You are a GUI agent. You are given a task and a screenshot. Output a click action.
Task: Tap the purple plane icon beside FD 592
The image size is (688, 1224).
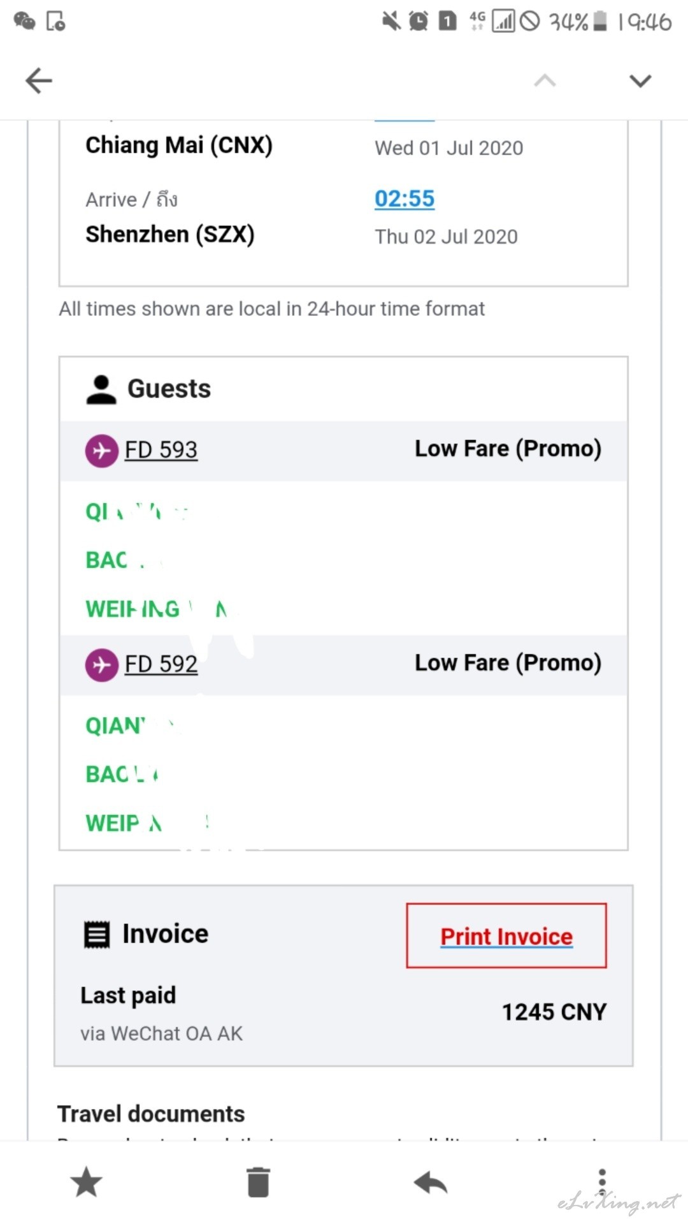click(101, 665)
